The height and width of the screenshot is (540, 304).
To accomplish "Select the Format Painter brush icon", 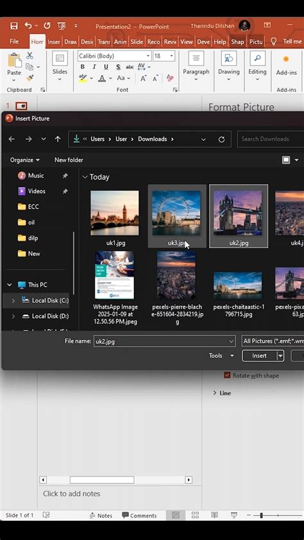I will click(30, 78).
